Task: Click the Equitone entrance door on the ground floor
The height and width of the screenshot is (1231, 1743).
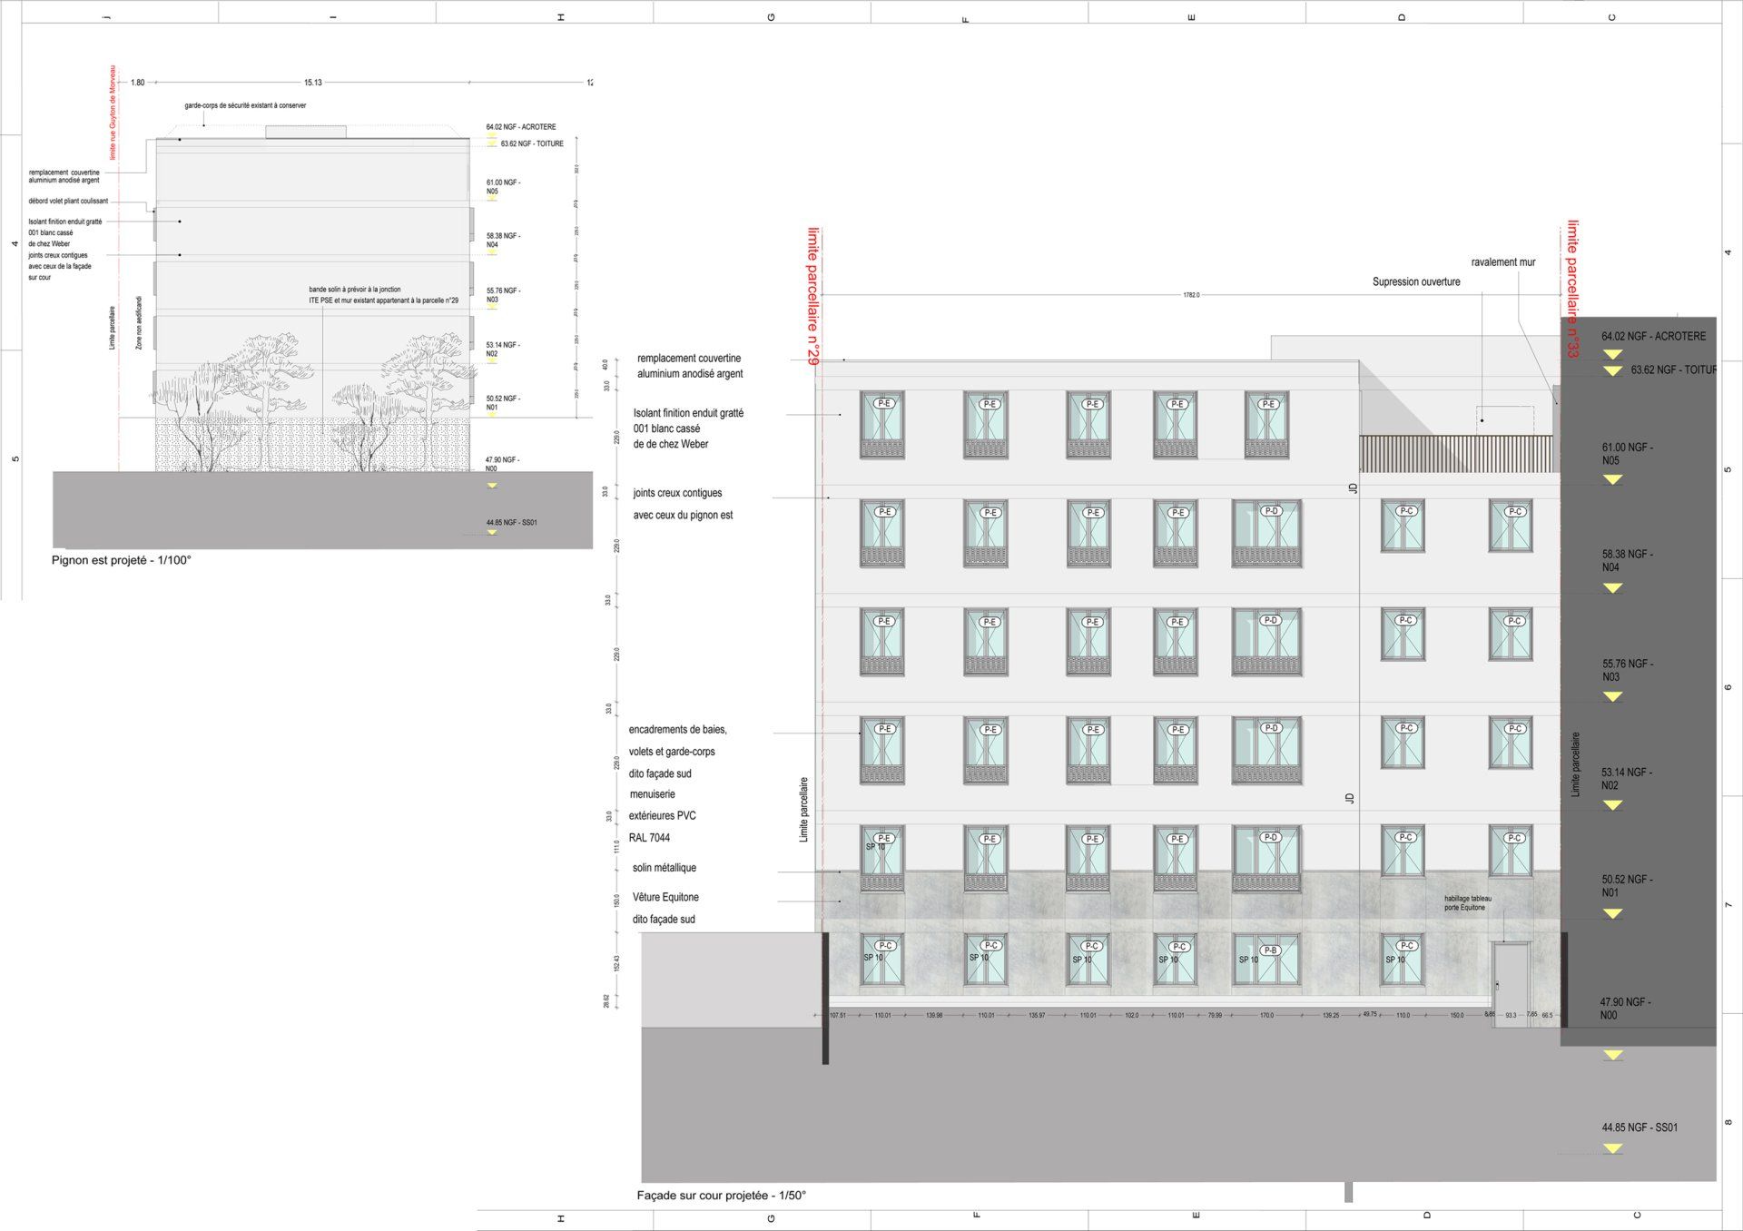Action: coord(1512,973)
